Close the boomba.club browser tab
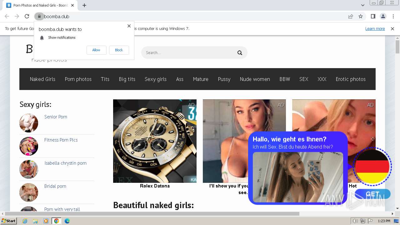 point(72,5)
